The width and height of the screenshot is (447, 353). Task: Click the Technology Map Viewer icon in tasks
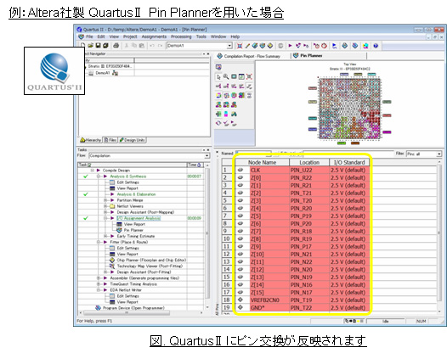coord(112,266)
